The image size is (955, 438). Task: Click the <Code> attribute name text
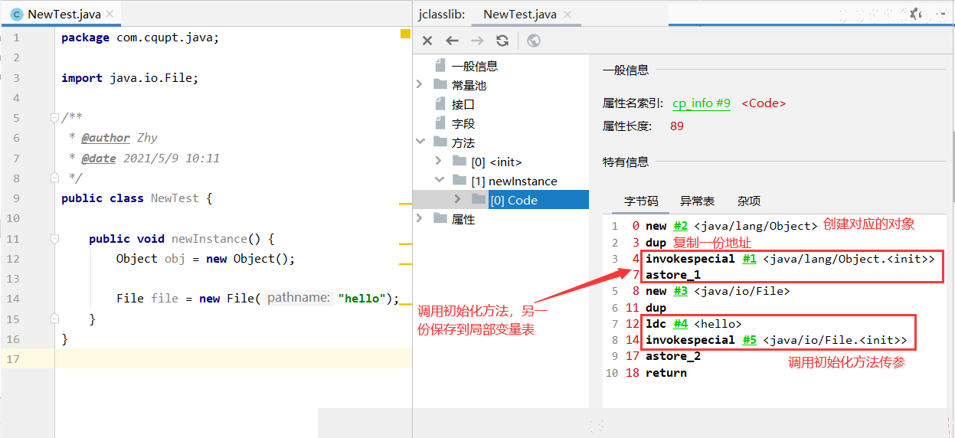coord(764,103)
